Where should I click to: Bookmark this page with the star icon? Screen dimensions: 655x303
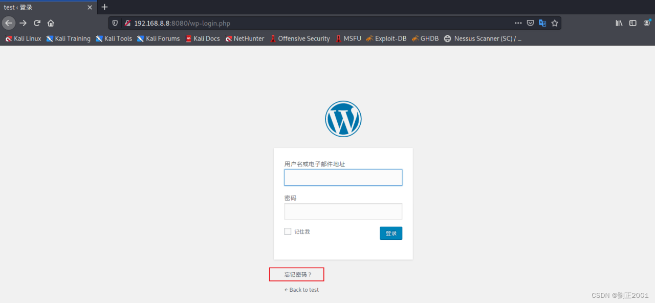pyautogui.click(x=555, y=23)
